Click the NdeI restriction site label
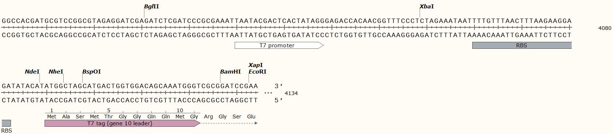The image size is (613, 134). (32, 72)
